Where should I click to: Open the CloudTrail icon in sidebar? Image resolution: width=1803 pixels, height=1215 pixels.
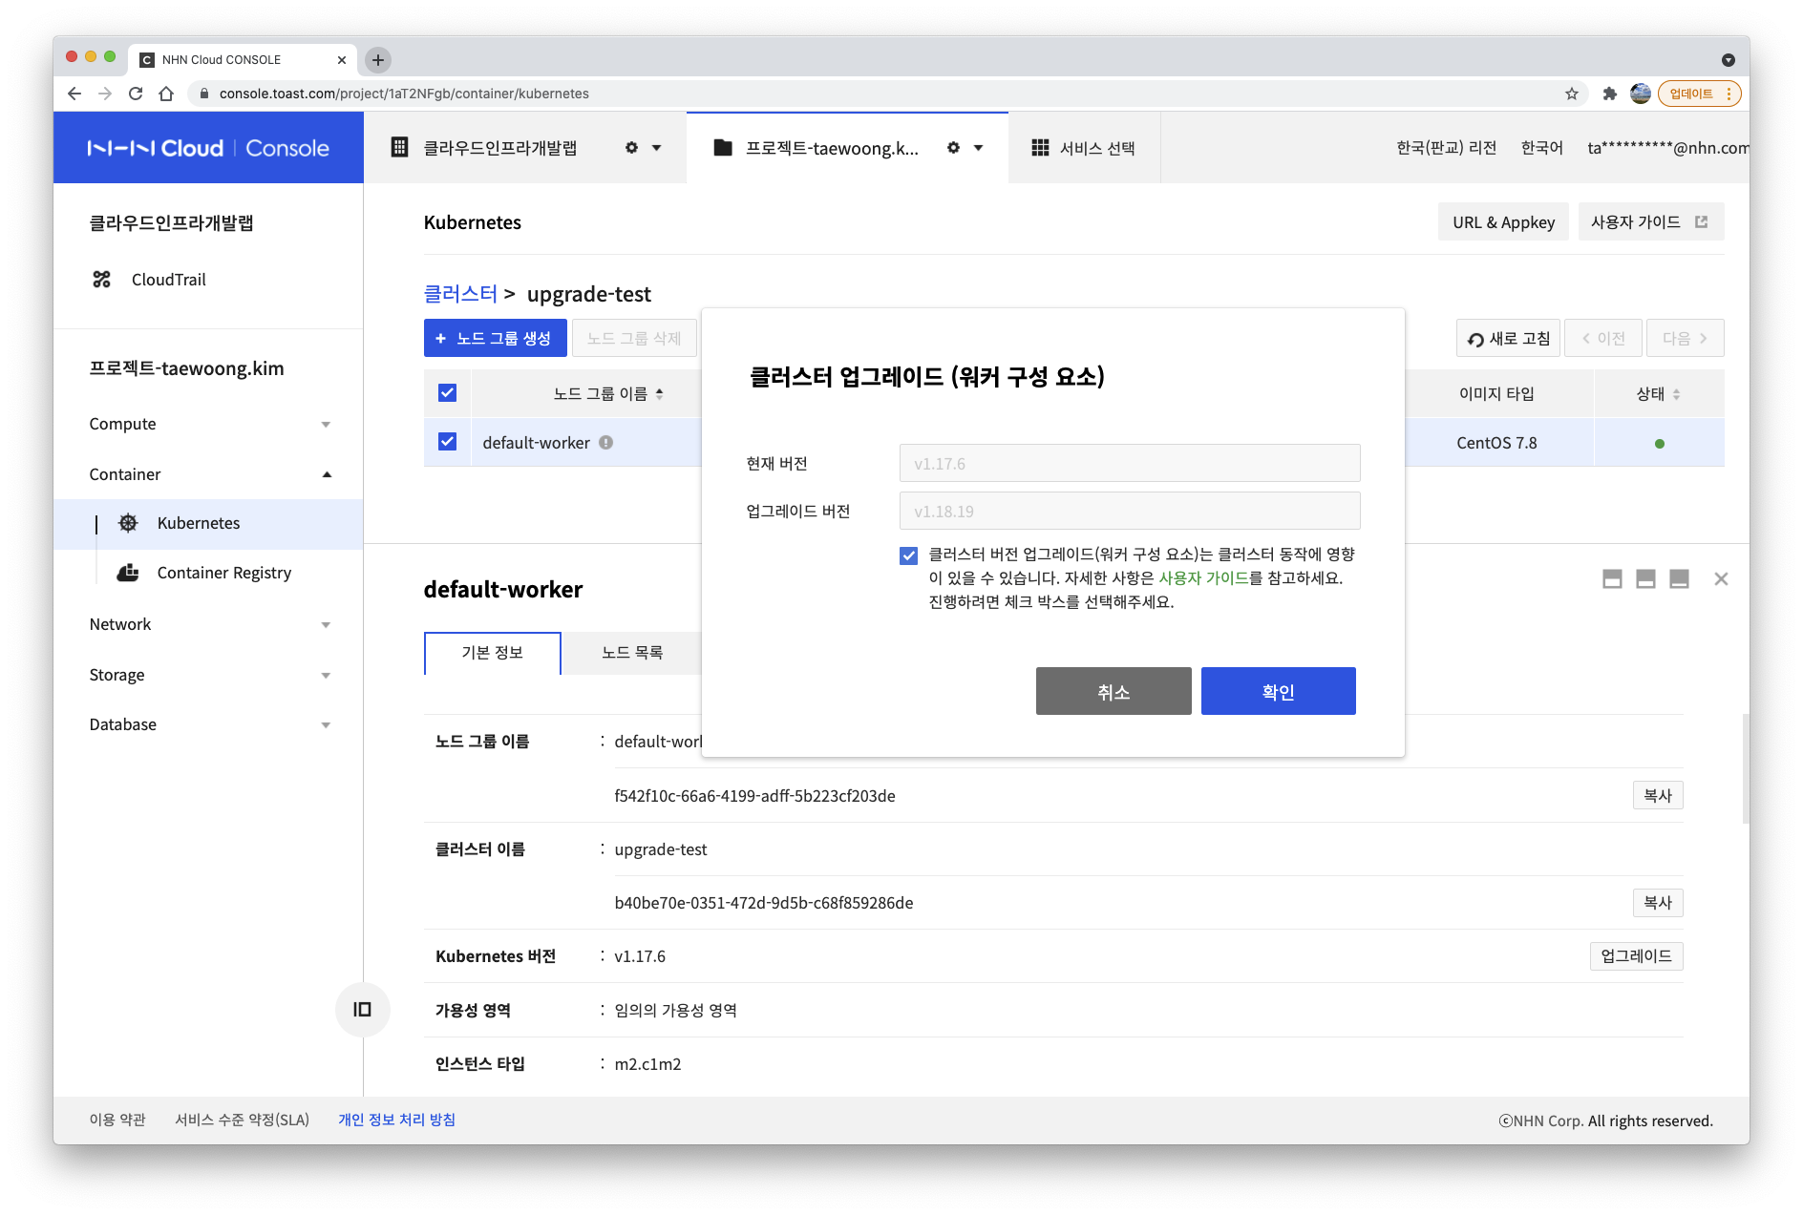(x=101, y=280)
